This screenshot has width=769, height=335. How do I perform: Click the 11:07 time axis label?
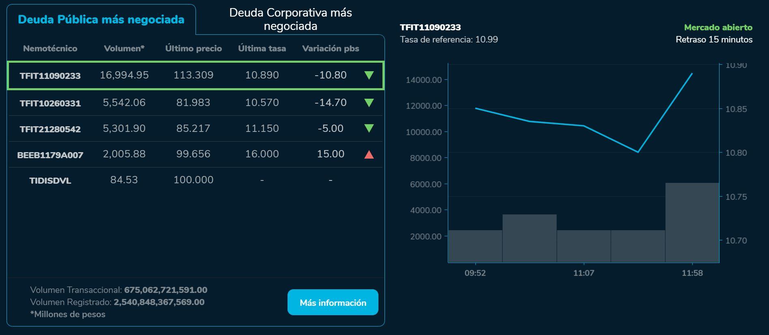coord(584,273)
